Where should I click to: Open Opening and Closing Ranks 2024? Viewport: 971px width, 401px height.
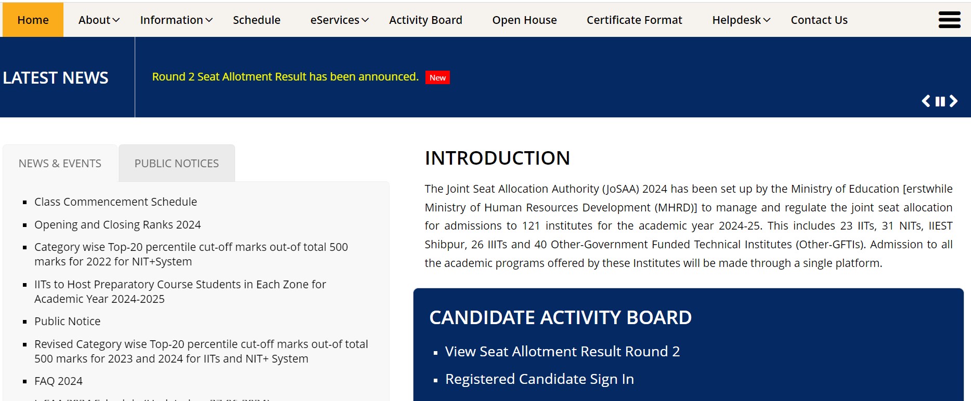point(118,224)
